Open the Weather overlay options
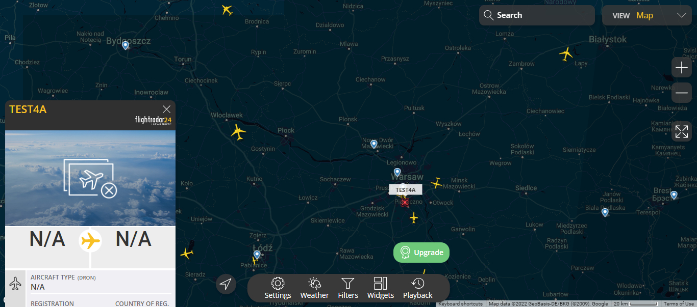Image resolution: width=697 pixels, height=307 pixels. click(x=314, y=288)
